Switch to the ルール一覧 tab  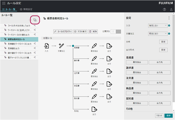point(9,9)
